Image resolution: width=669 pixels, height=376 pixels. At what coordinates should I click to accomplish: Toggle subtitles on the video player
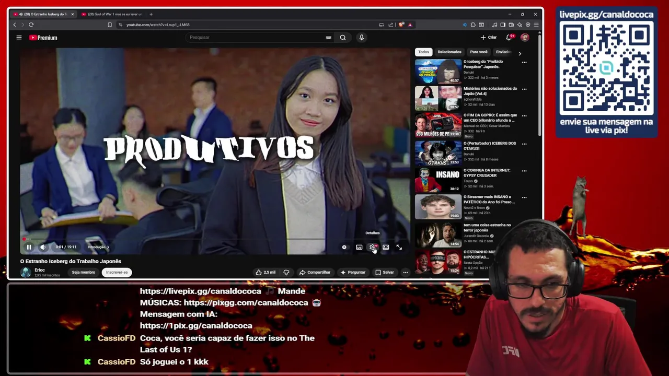359,247
